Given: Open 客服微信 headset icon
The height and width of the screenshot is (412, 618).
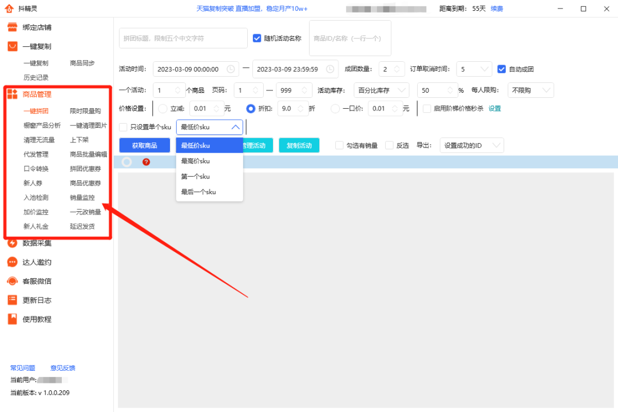Looking at the screenshot, I should pyautogui.click(x=11, y=280).
